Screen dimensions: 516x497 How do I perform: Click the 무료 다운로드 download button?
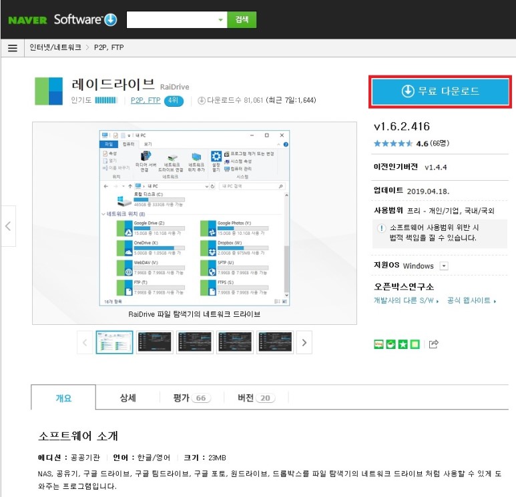tap(441, 91)
